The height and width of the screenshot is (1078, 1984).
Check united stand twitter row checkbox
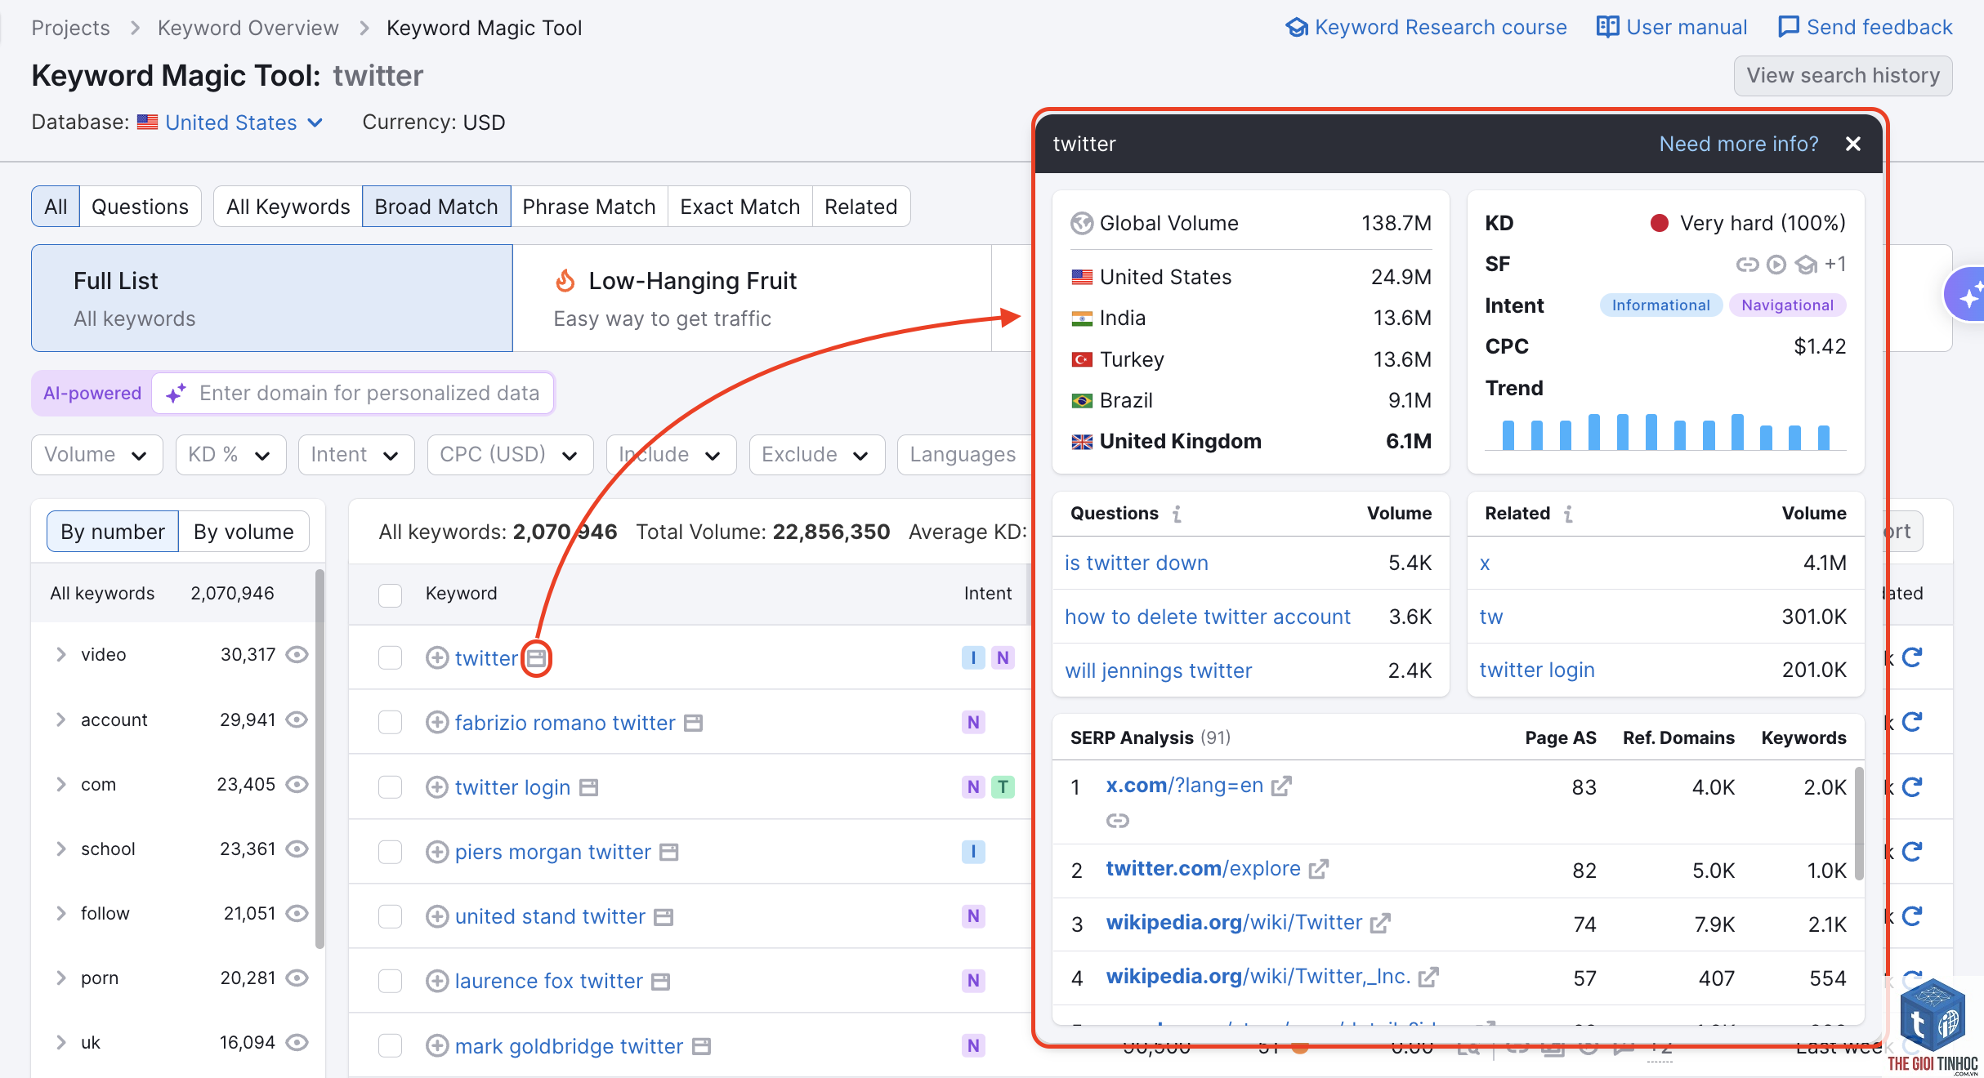391,916
